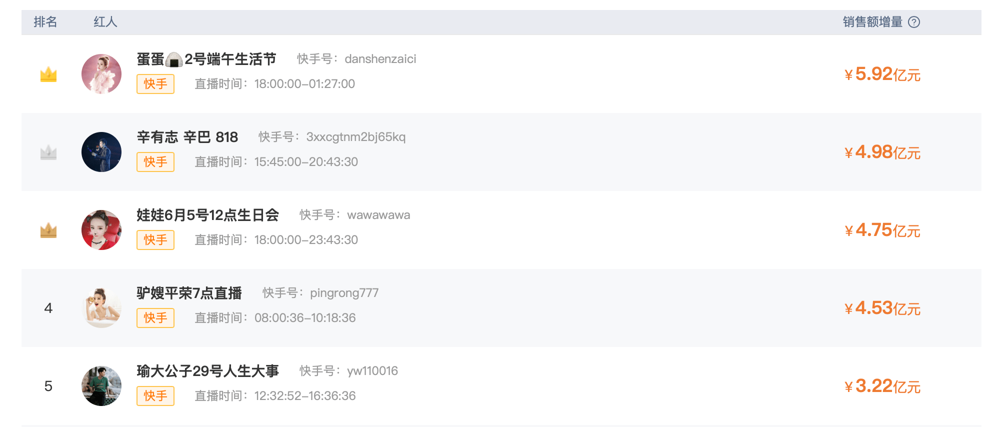Screen dimensions: 1008x427
Task: Open 驴嫂平荣7点直播 profile
Action: pos(189,293)
